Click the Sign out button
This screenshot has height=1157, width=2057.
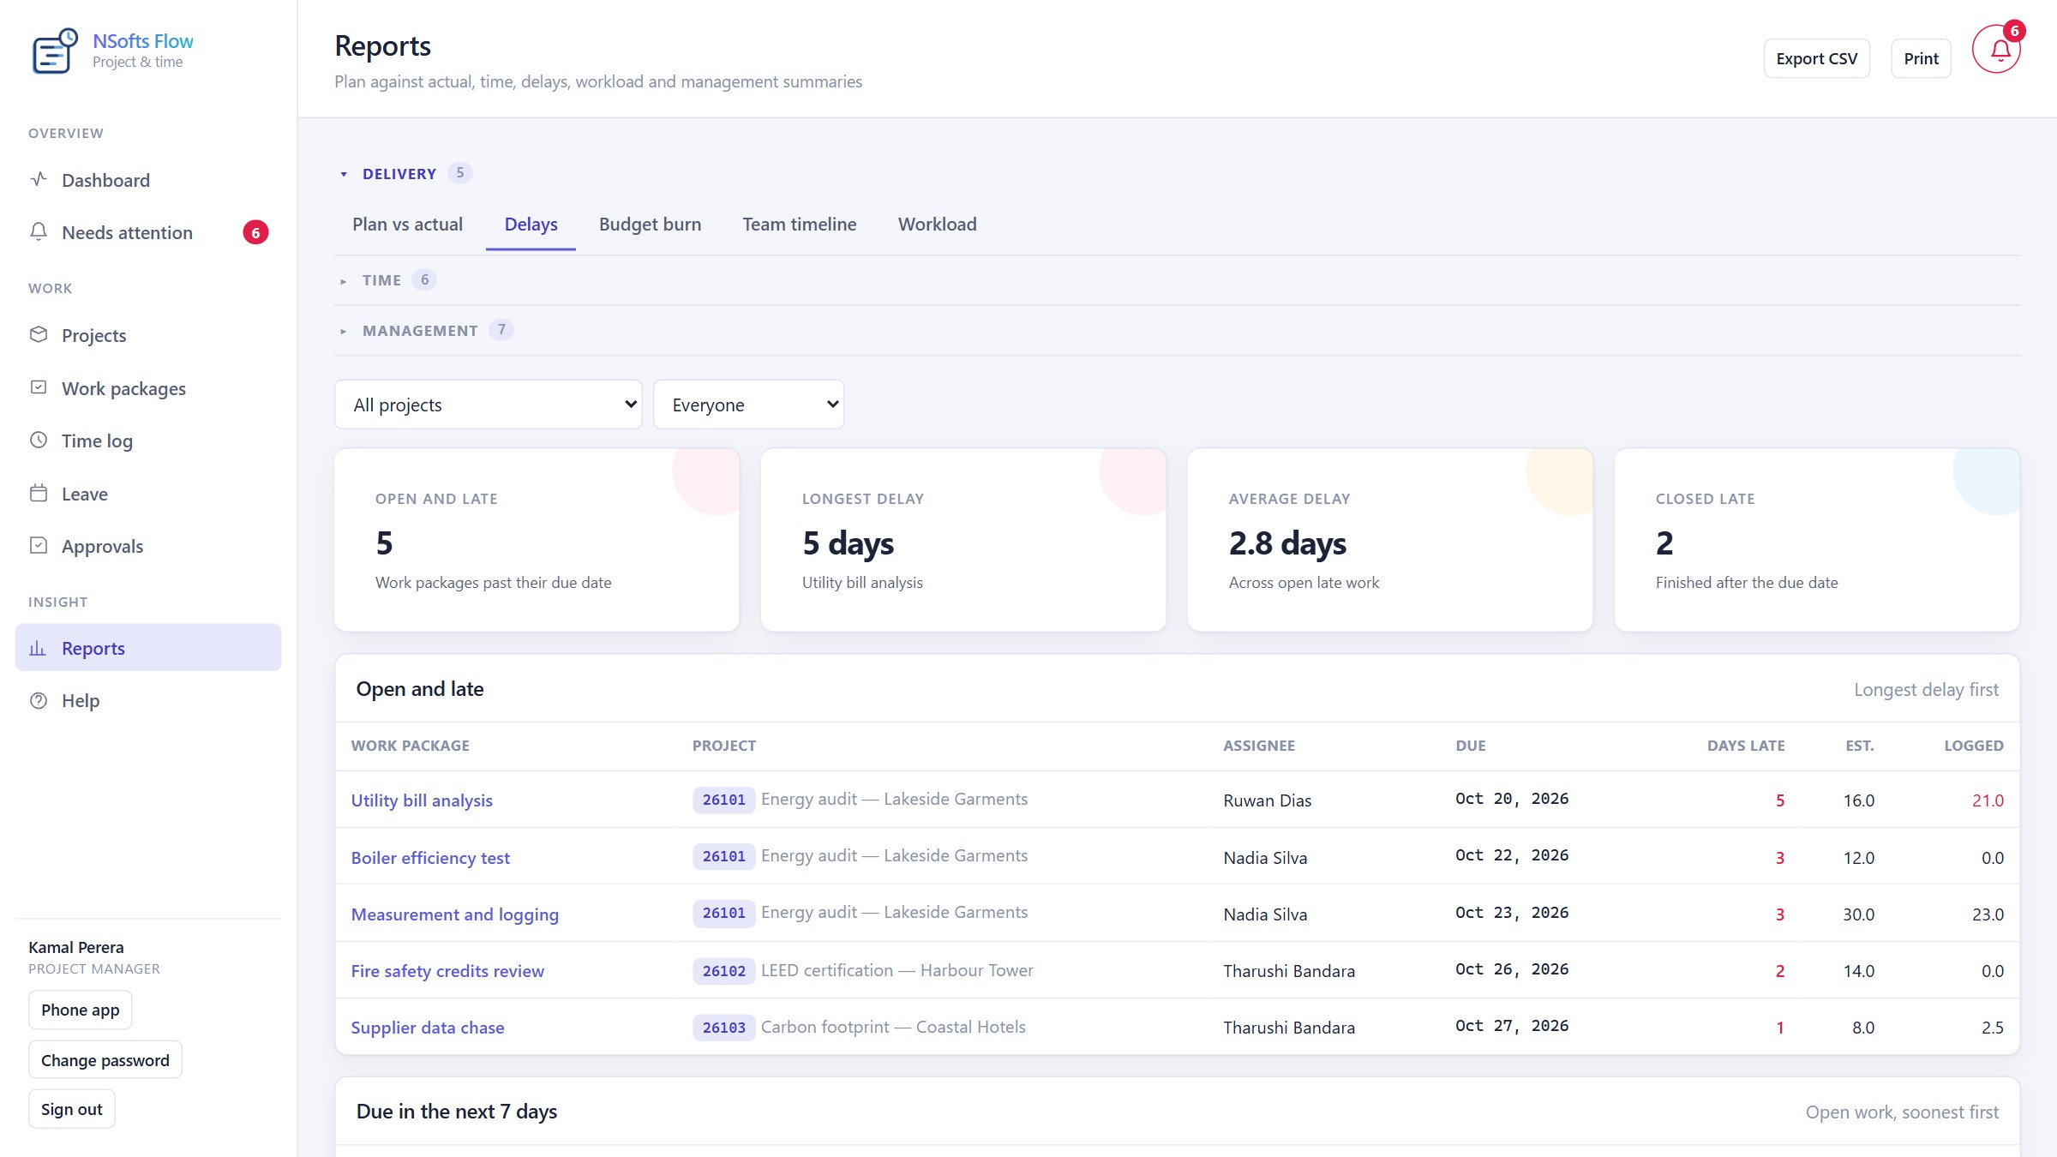[71, 1109]
